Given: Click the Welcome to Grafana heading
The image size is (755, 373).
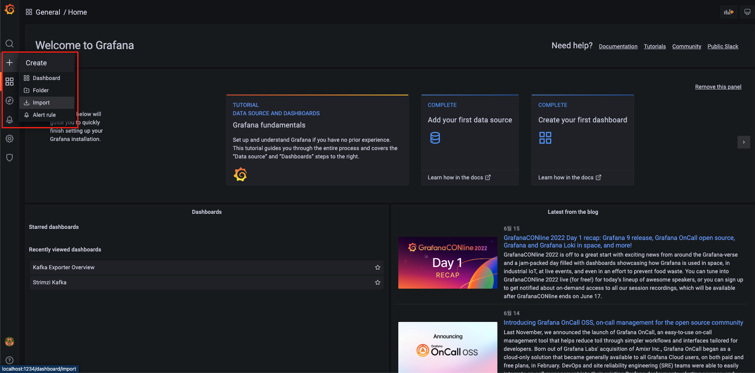Looking at the screenshot, I should click(84, 45).
